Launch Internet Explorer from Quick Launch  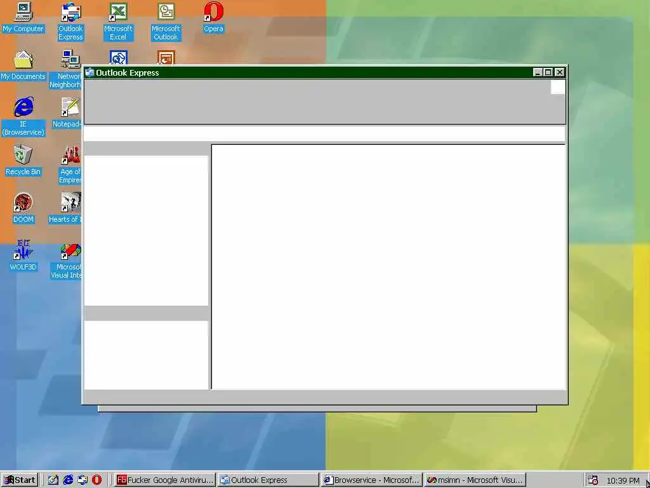pos(67,480)
